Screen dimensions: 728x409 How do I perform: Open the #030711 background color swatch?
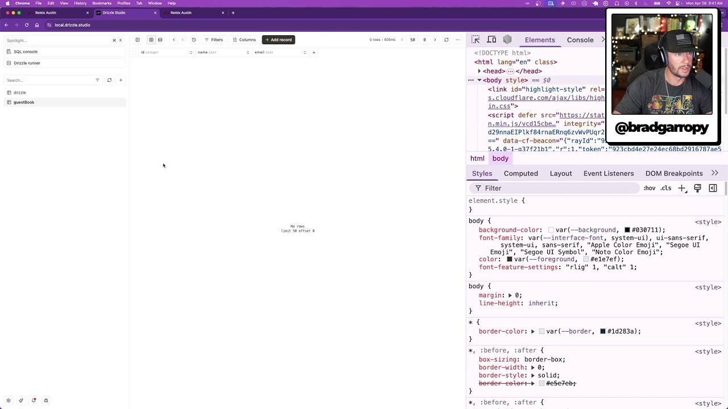coord(627,230)
